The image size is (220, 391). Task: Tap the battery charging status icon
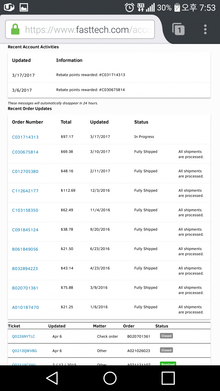tap(177, 7)
